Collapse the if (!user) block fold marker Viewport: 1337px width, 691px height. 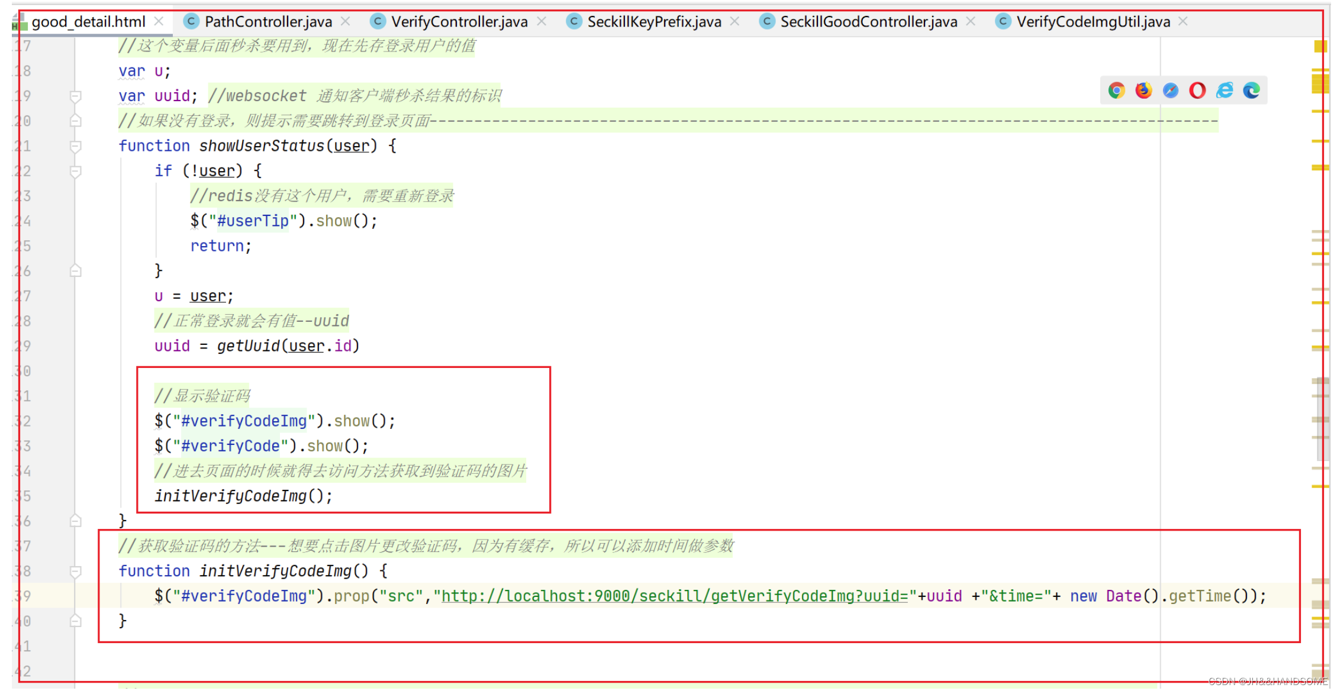tap(76, 172)
